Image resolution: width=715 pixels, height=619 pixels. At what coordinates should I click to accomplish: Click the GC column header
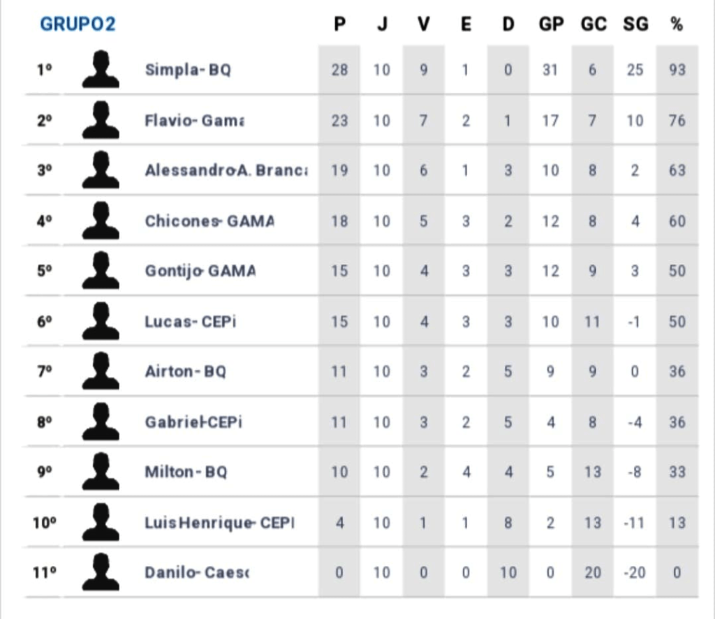click(594, 25)
